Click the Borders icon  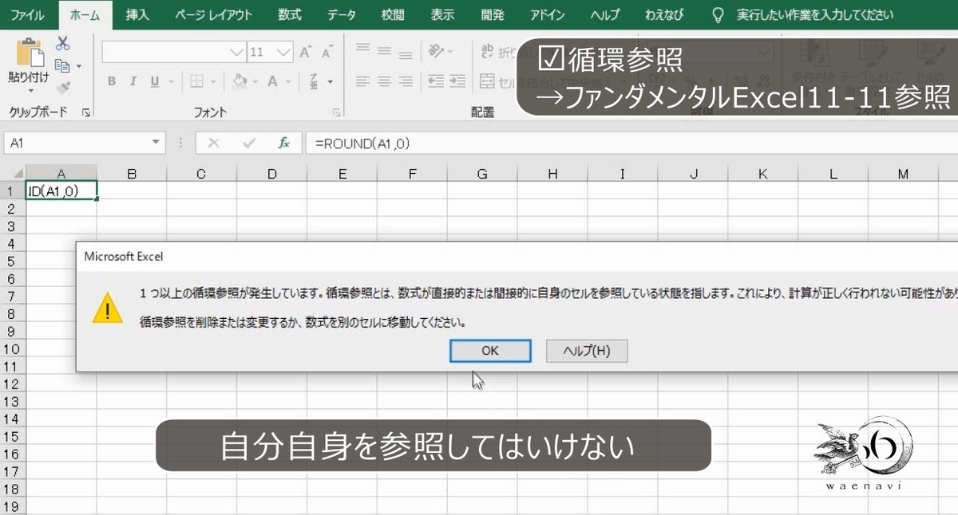click(196, 81)
